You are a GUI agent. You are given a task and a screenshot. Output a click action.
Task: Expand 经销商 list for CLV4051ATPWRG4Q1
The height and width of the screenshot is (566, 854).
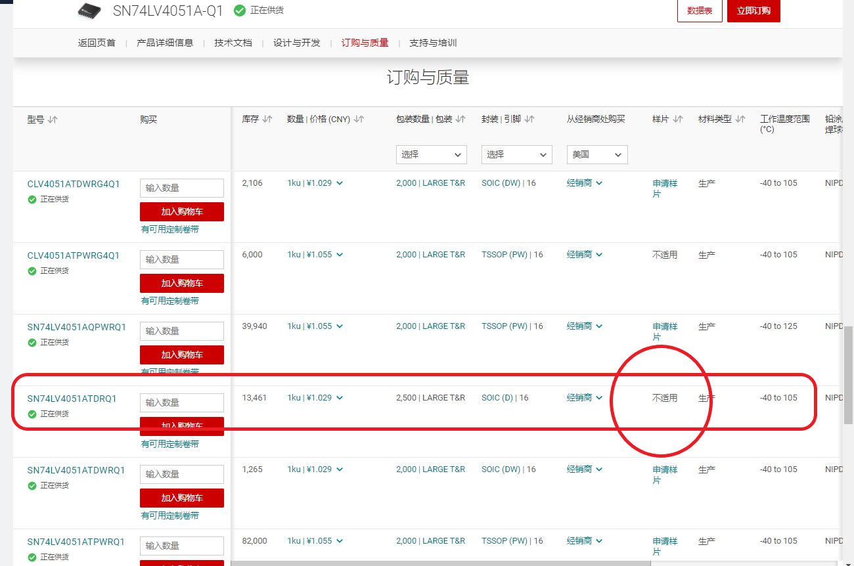[585, 255]
